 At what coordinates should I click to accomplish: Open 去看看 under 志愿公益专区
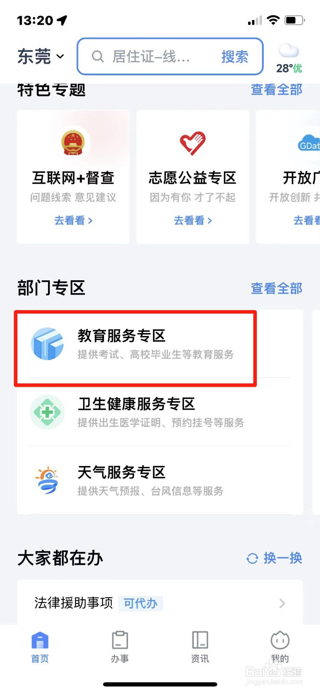click(193, 220)
